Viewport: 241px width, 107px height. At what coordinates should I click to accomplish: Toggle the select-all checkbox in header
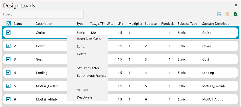(x=9, y=23)
